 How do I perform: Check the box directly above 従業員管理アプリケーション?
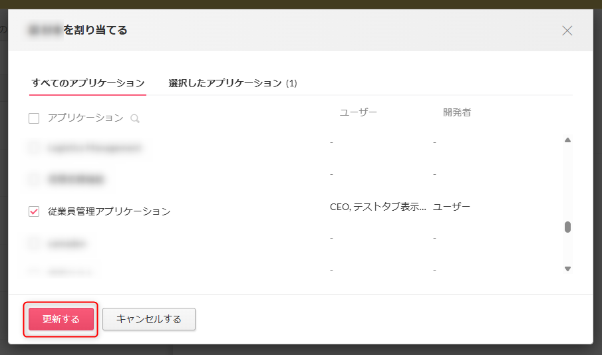click(34, 179)
